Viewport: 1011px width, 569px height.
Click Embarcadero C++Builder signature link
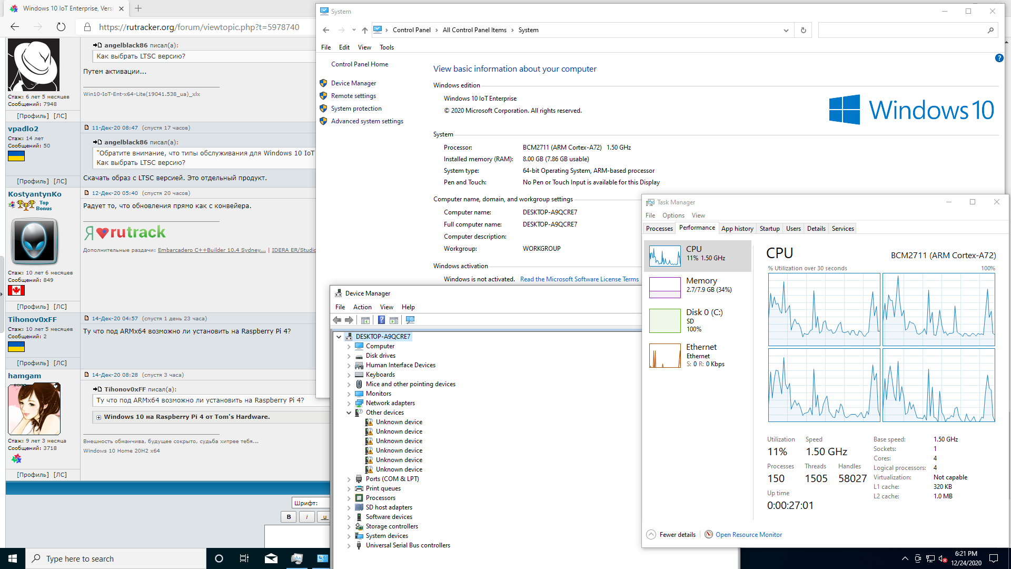click(x=212, y=250)
